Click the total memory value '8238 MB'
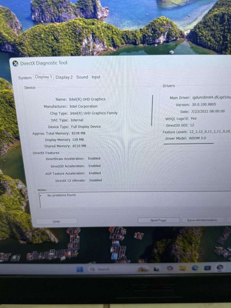The width and height of the screenshot is (231, 308). (x=78, y=133)
